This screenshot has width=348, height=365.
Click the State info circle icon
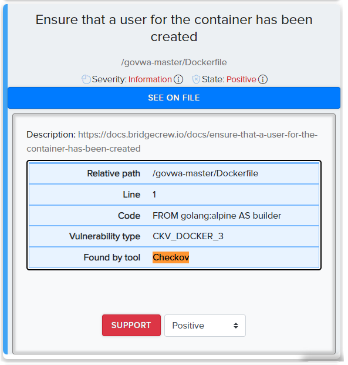263,79
